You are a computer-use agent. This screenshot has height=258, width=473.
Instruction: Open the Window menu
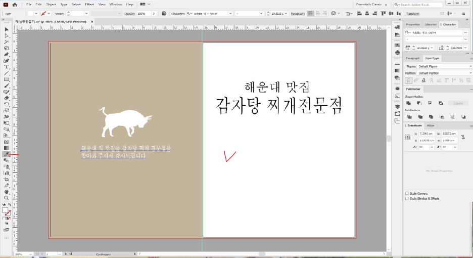(116, 5)
